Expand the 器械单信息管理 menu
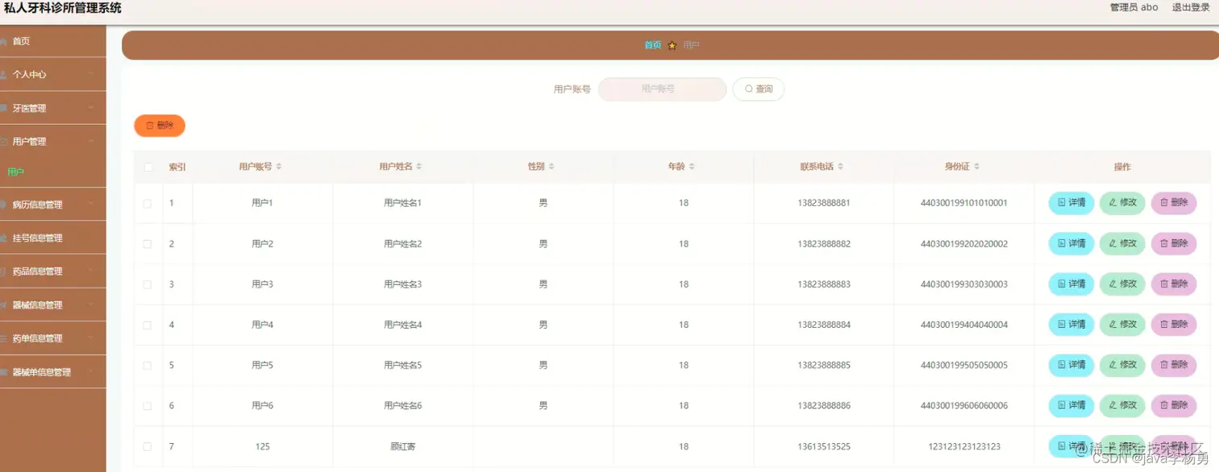 52,372
